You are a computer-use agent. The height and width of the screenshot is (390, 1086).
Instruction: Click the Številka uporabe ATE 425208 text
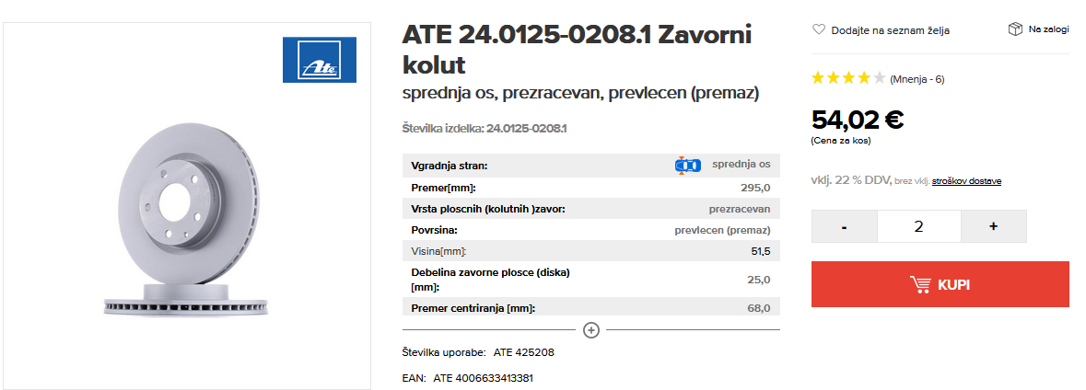coord(478,352)
